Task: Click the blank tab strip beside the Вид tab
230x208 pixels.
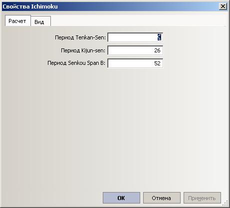Action: [x=139, y=21]
